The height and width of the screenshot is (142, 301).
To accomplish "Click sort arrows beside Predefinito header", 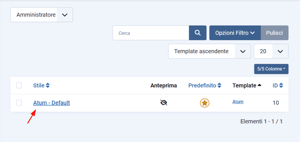I will pyautogui.click(x=219, y=86).
